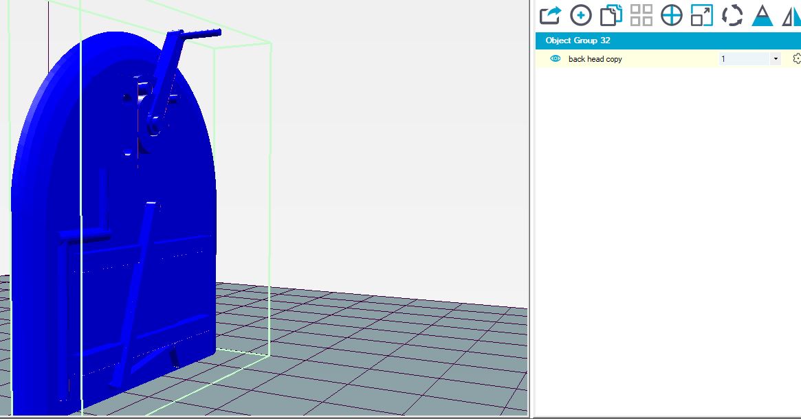Viewport: 801px width, 419px height.
Task: Open the Scale object tool
Action: pos(701,15)
